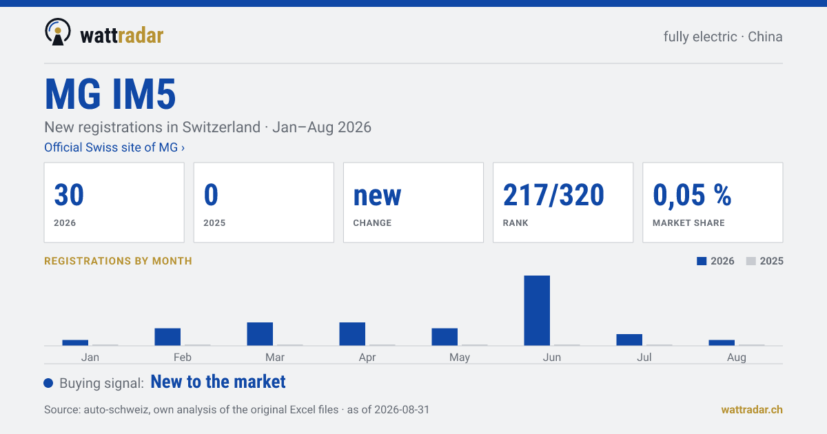827x434 pixels.
Task: Click the 'REGISTRATIONS BY MONTH' heading
Action: click(x=118, y=261)
